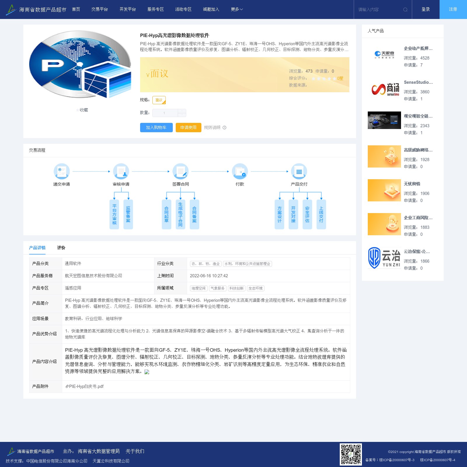
Task: Click the 产品交付 step icon
Action: click(x=299, y=171)
